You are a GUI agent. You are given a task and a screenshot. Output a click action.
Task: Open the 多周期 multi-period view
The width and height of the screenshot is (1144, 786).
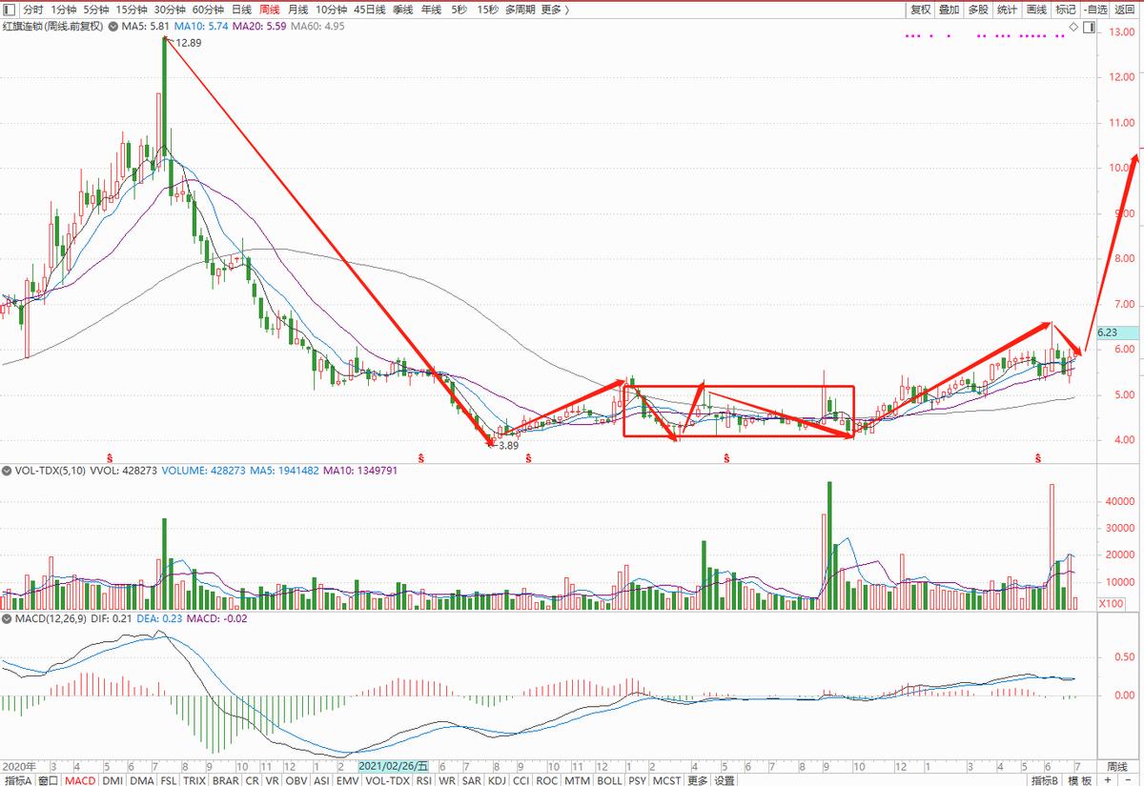tap(520, 10)
